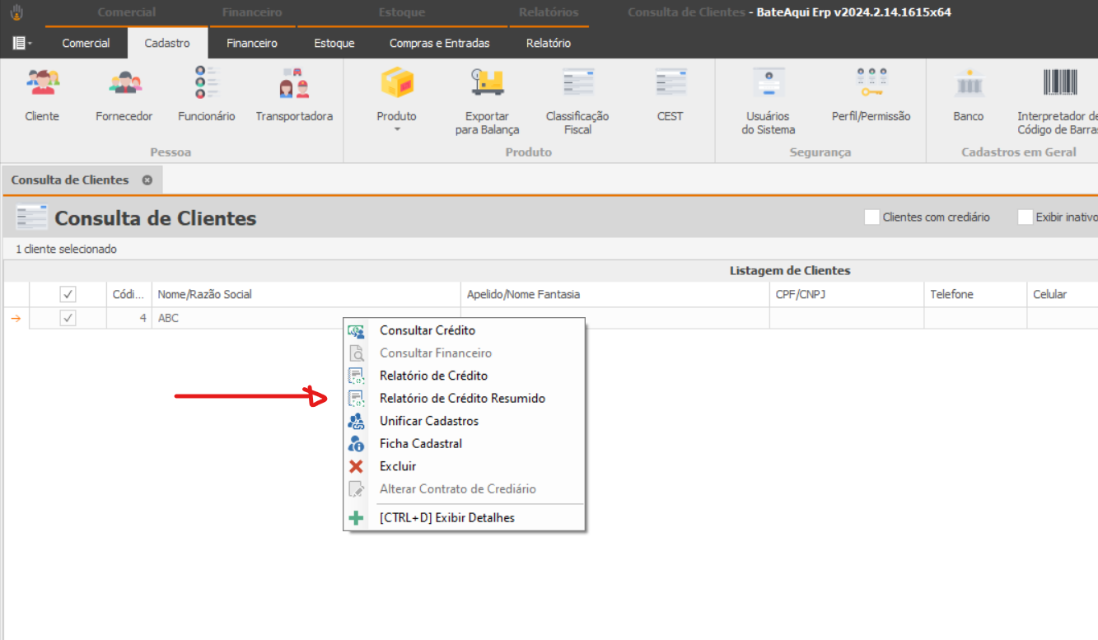Click the hand logo in title bar
The width and height of the screenshot is (1098, 640).
[16, 12]
